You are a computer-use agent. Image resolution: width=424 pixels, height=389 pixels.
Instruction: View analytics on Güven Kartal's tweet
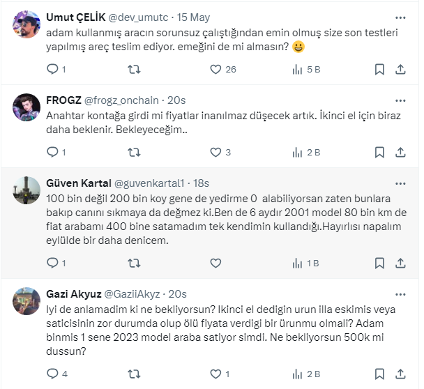point(298,263)
